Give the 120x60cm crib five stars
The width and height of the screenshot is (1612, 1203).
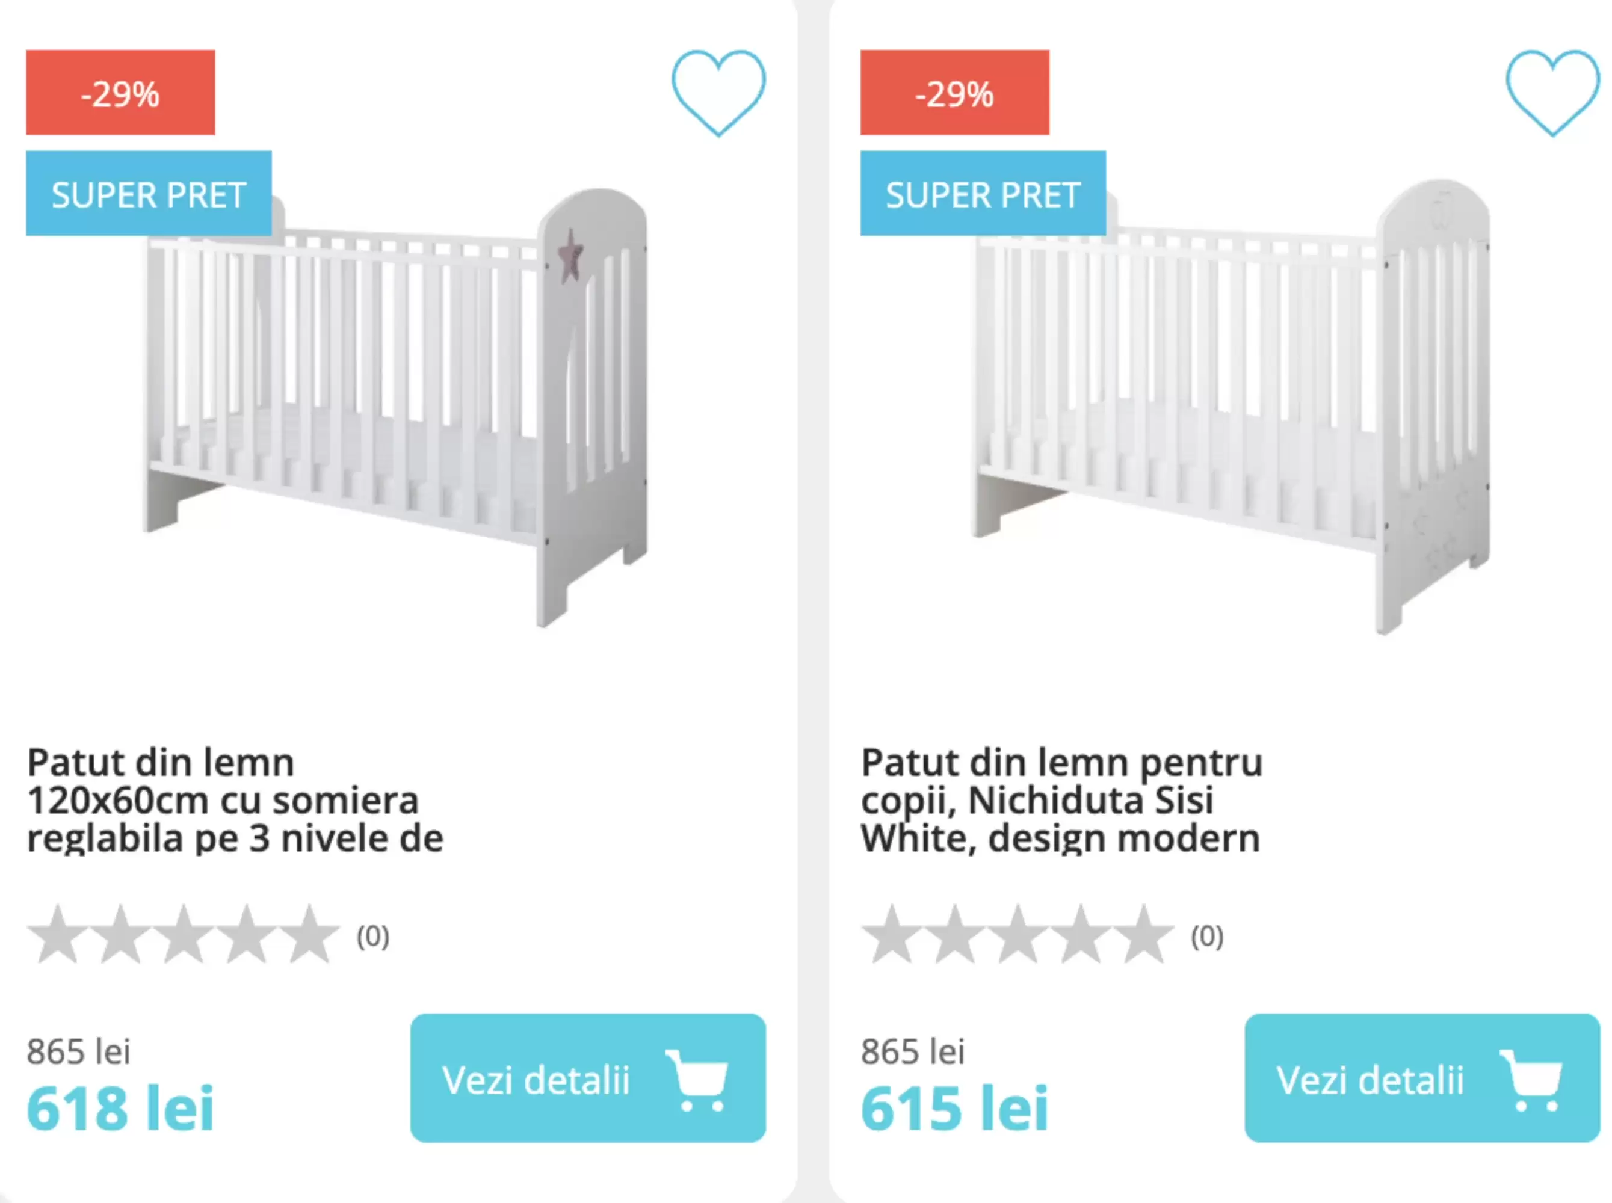click(310, 935)
